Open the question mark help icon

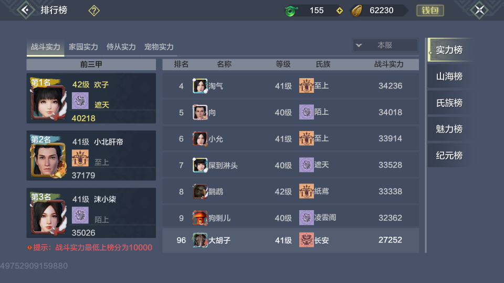[x=94, y=11]
